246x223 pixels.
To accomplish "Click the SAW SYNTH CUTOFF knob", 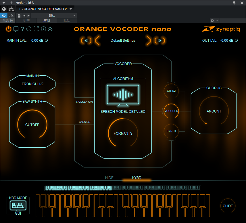I will pyautogui.click(x=32, y=125).
